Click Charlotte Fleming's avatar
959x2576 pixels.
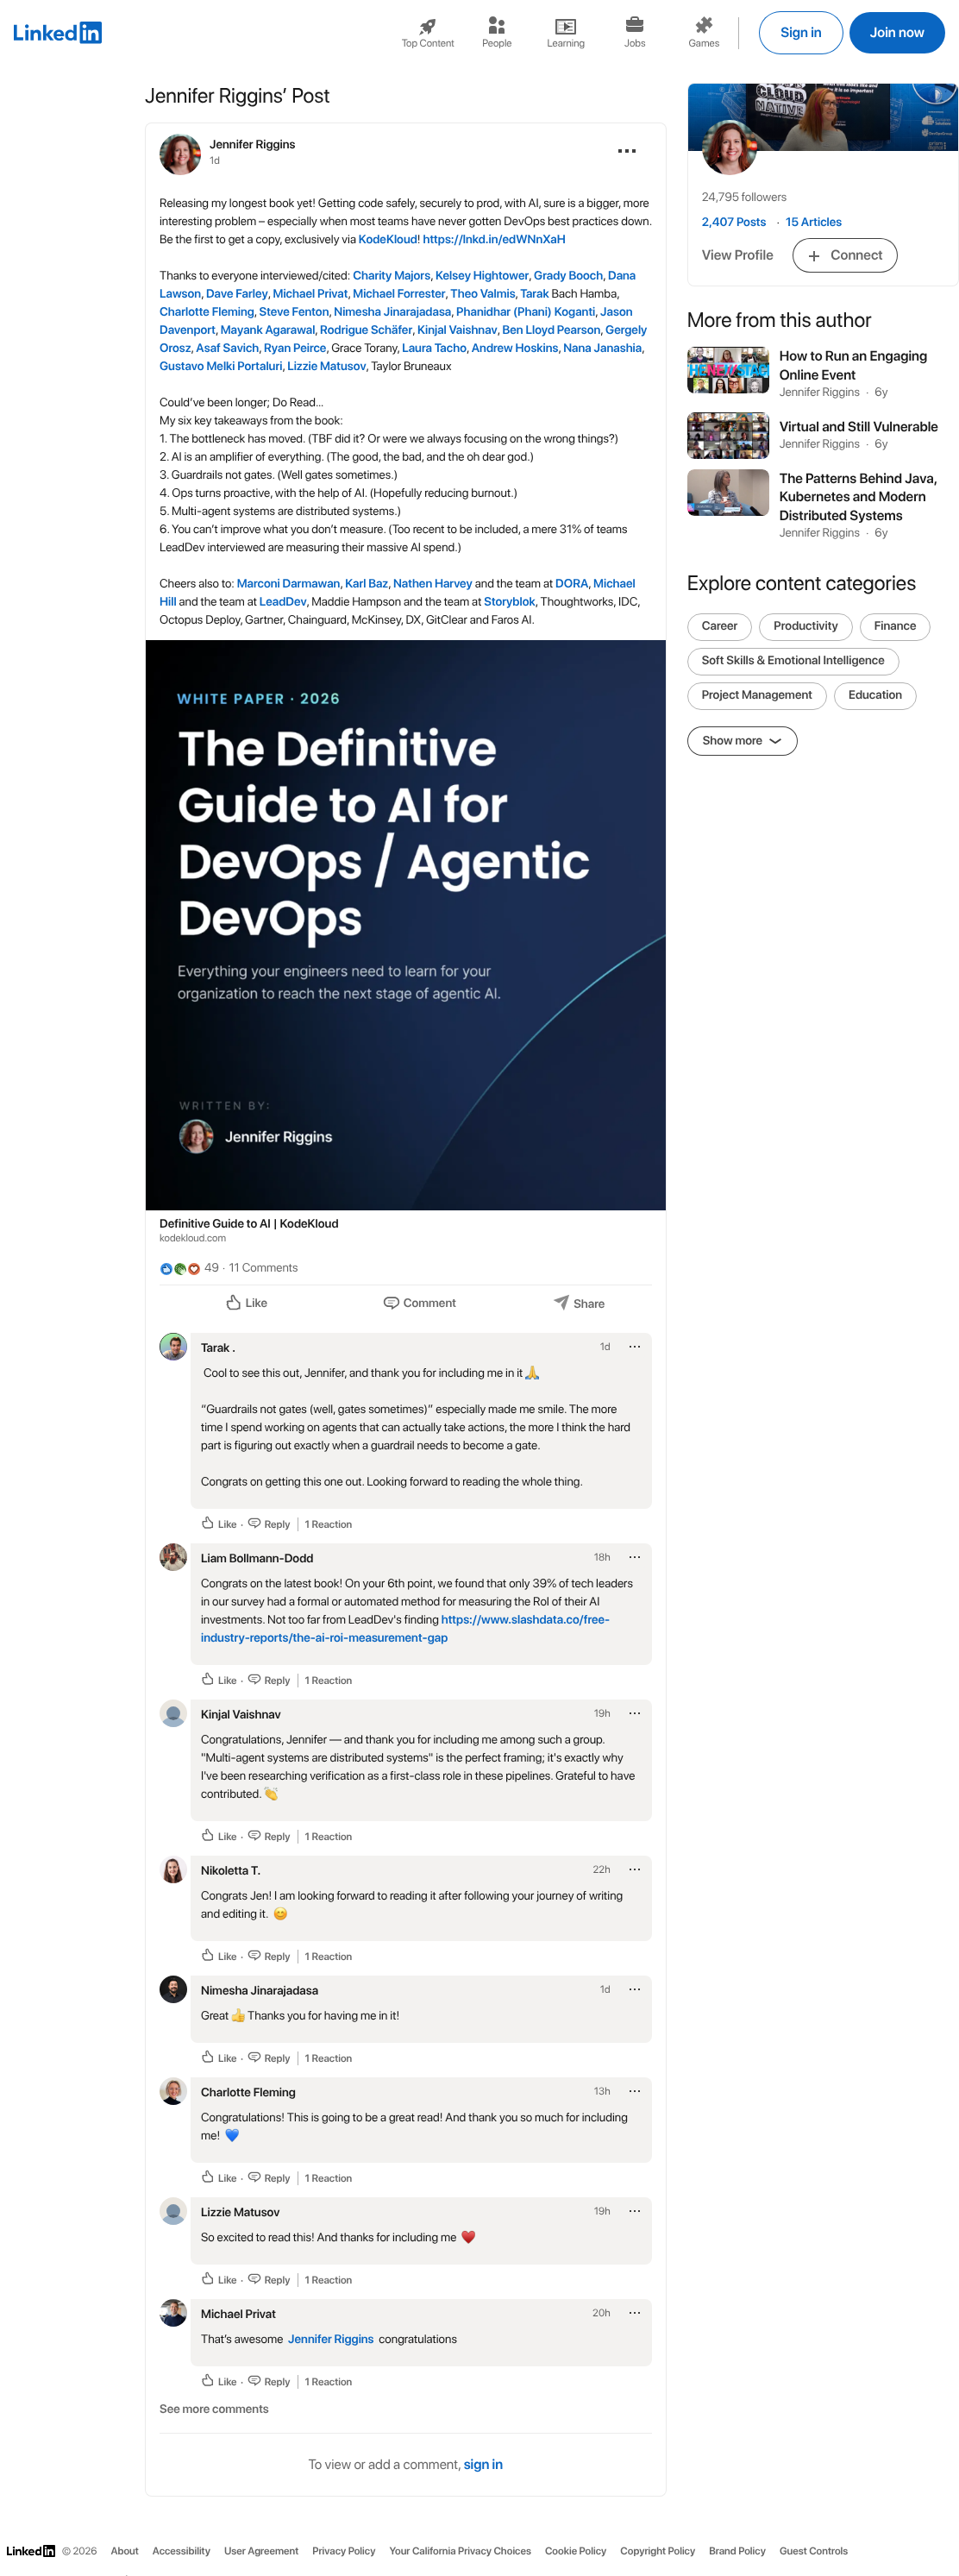pos(173,2091)
